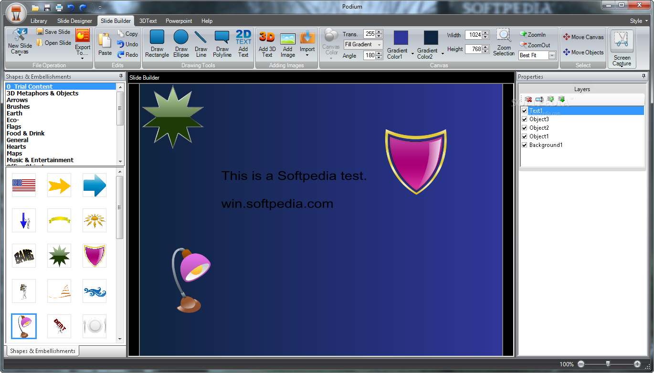Expand the Import dropdown
Image resolution: width=654 pixels, height=373 pixels.
307,55
